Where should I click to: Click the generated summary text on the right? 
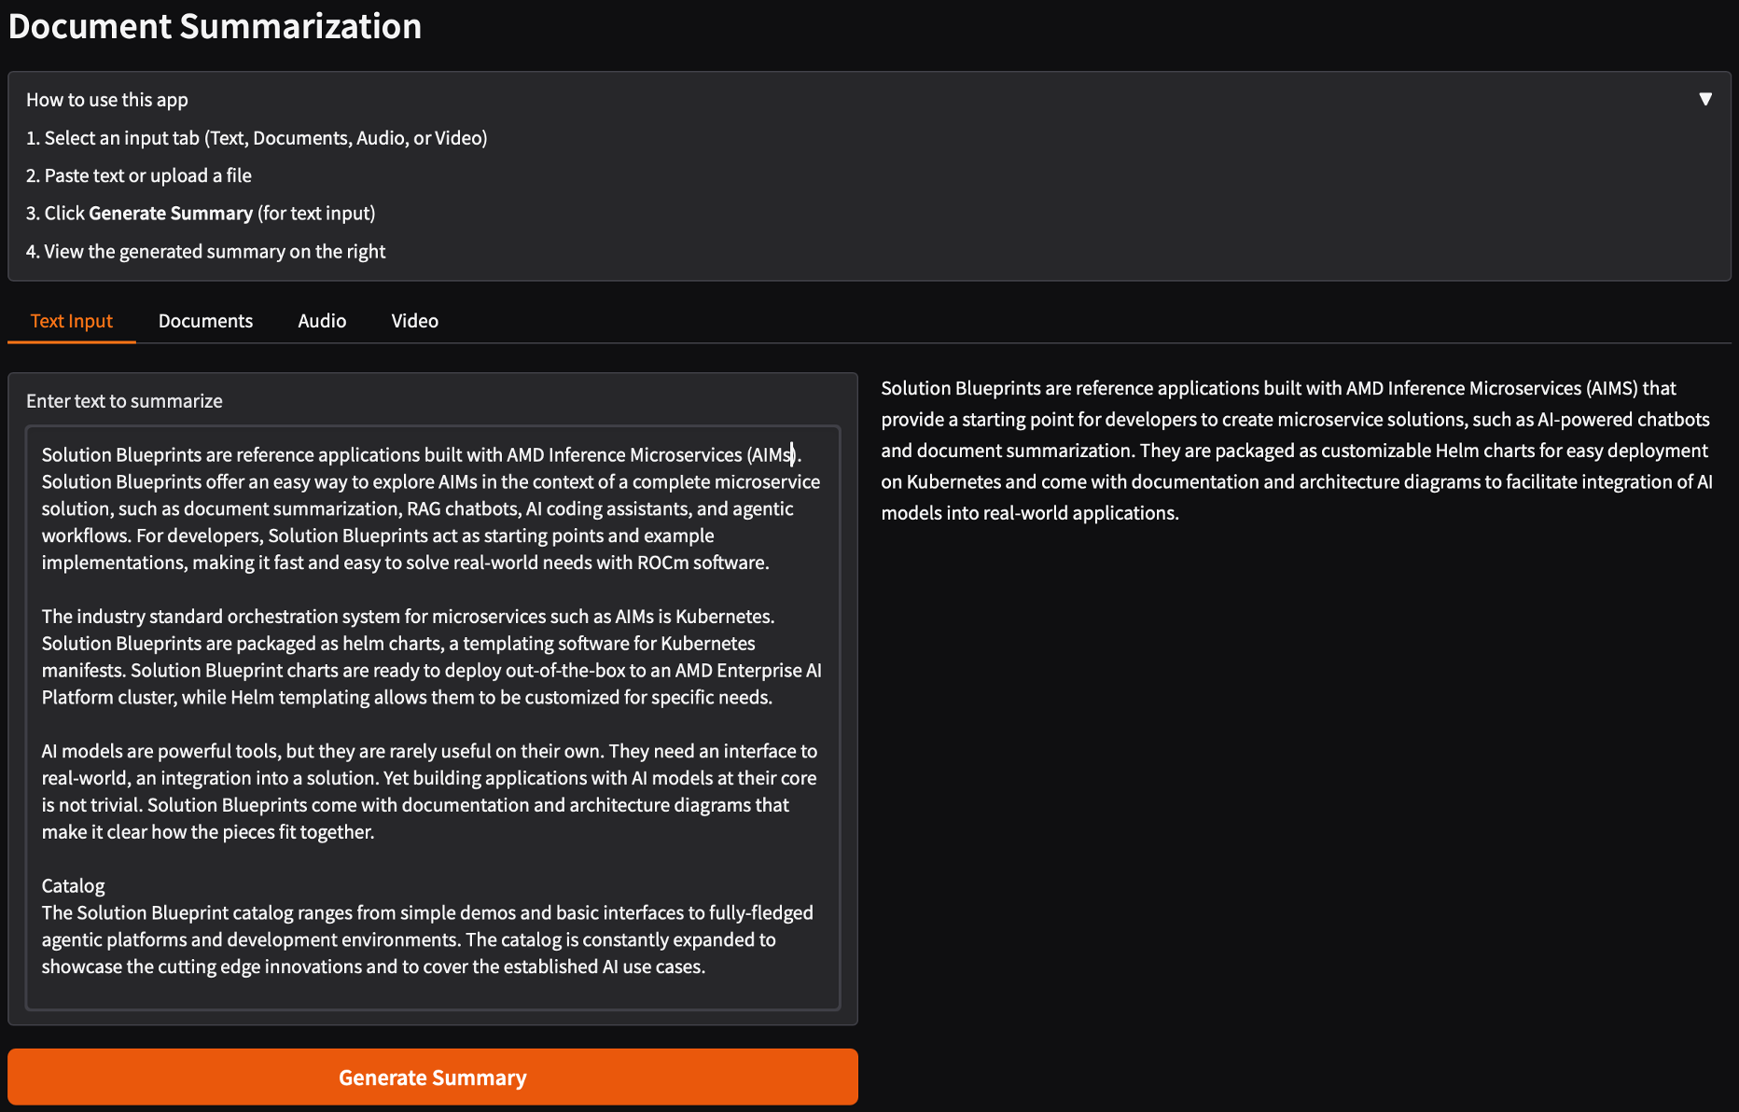tap(1297, 451)
